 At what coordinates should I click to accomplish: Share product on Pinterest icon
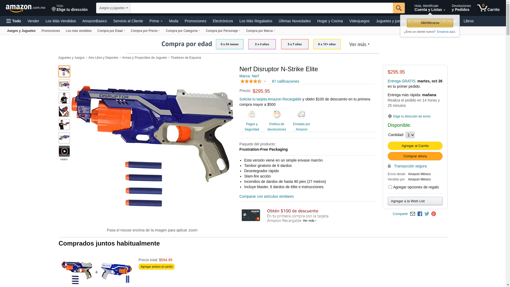[x=434, y=214]
